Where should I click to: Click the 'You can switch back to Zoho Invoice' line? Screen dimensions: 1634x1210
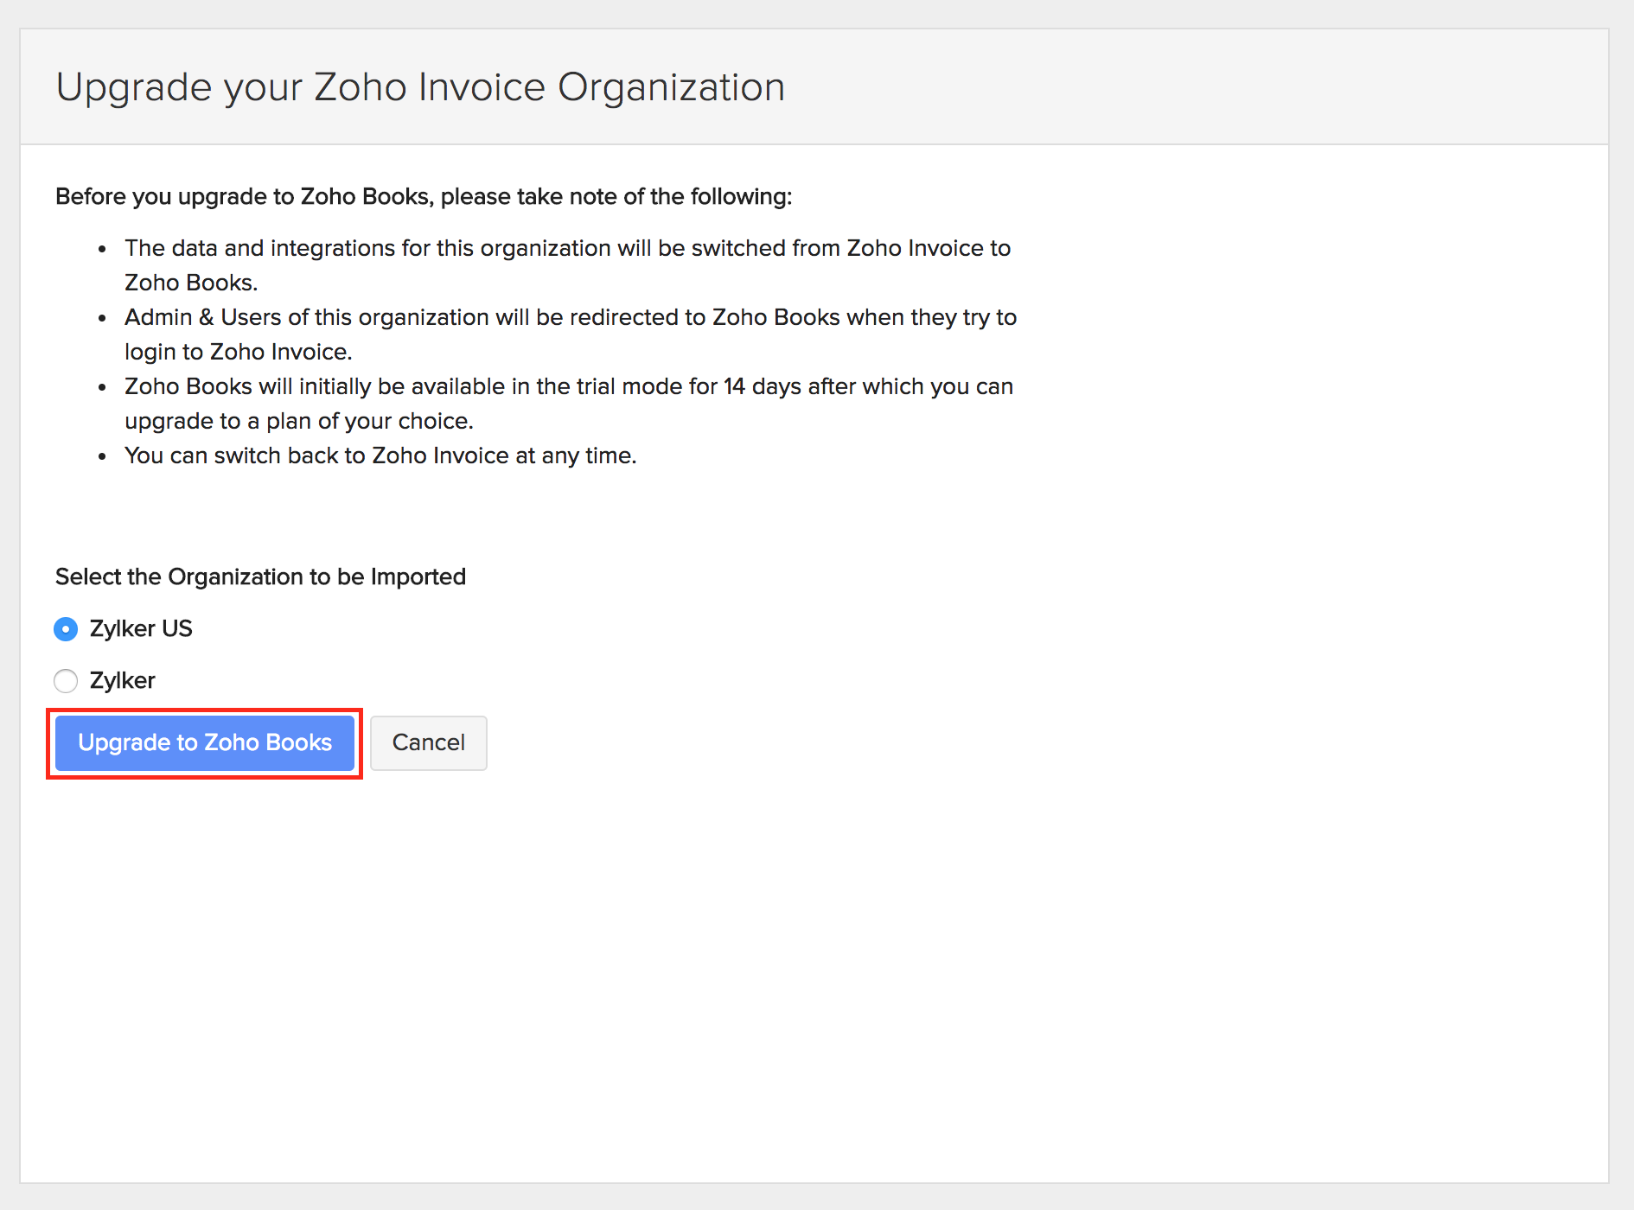(380, 455)
